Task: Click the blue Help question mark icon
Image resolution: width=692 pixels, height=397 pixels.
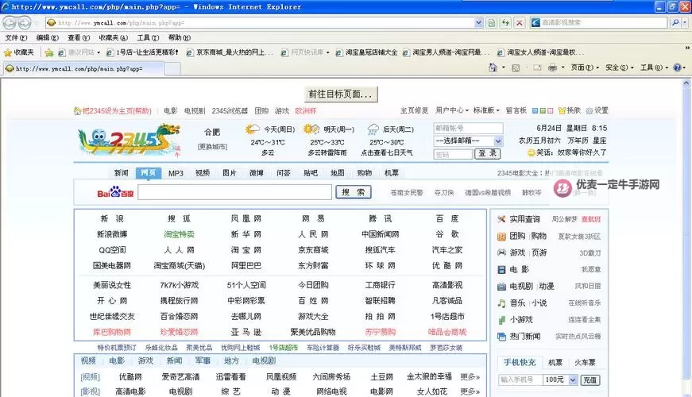Action: 678,67
